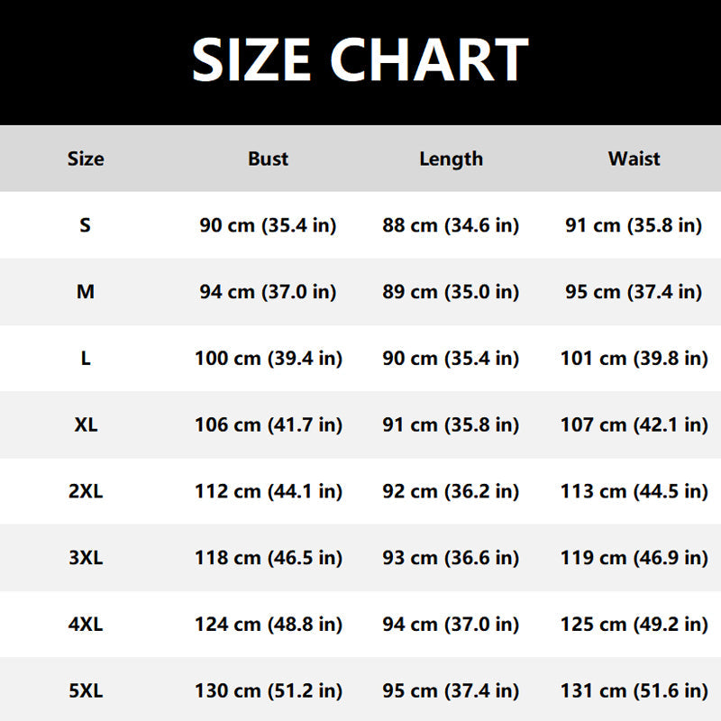Click the 2XL size row label
721x721 pixels.
(x=86, y=491)
